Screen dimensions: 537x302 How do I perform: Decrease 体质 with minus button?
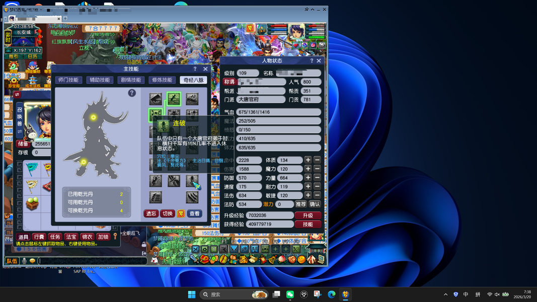click(x=317, y=160)
